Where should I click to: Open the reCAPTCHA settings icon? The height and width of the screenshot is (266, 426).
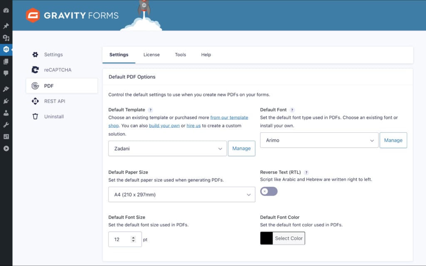point(35,70)
